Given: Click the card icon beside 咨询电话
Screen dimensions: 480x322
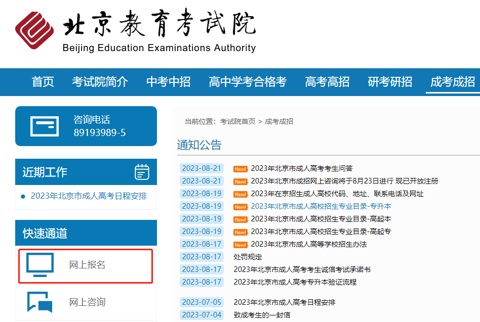Looking at the screenshot, I should click(45, 126).
